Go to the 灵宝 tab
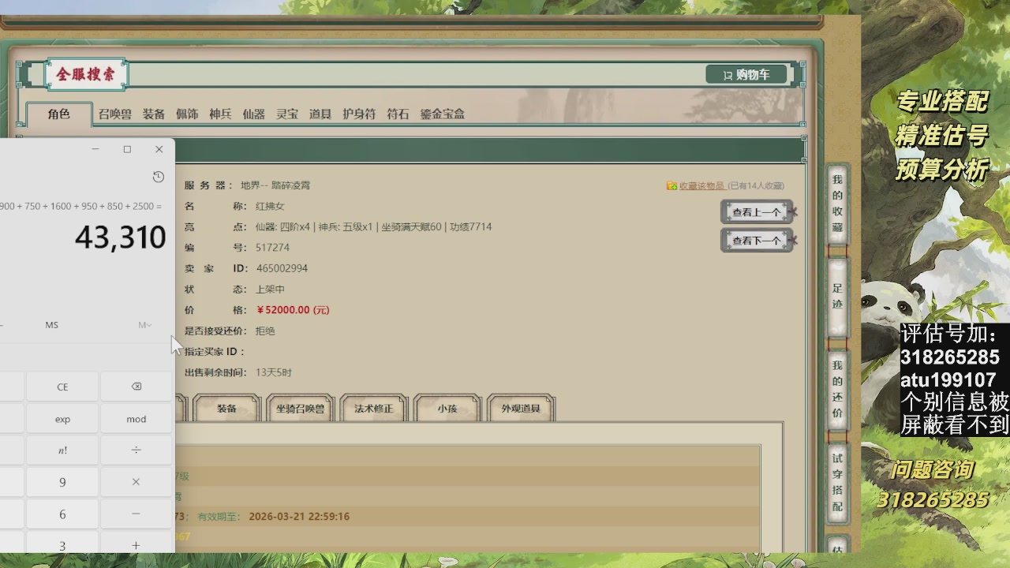Image resolution: width=1010 pixels, height=568 pixels. (287, 114)
